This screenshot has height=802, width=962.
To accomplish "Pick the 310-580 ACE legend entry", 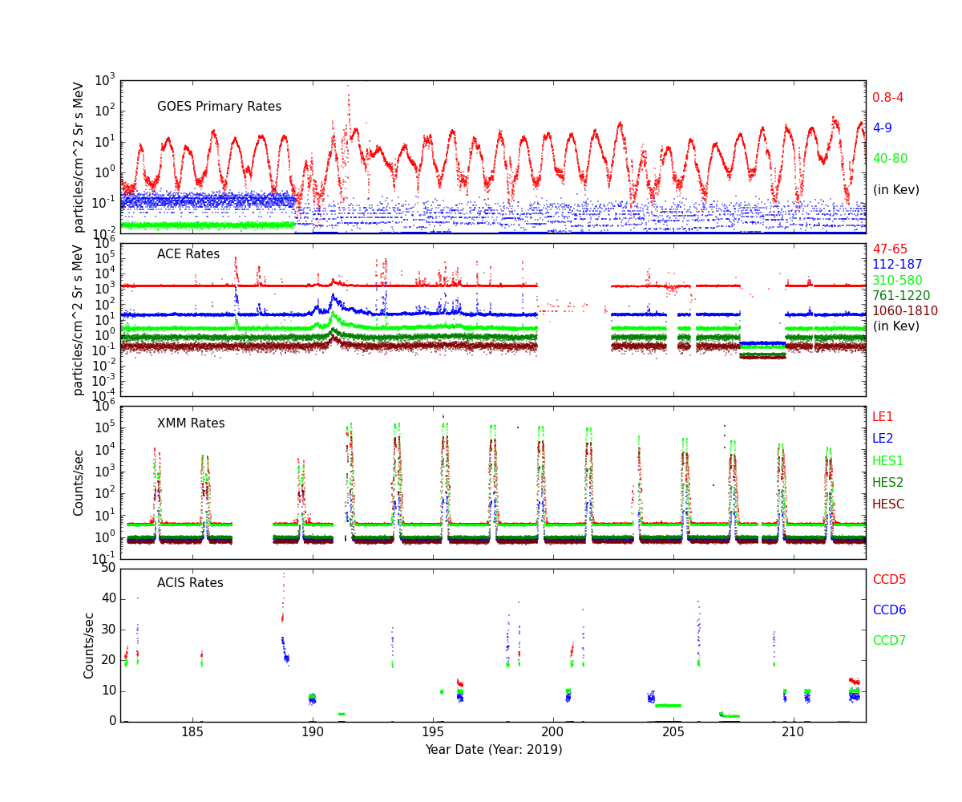I will (897, 281).
